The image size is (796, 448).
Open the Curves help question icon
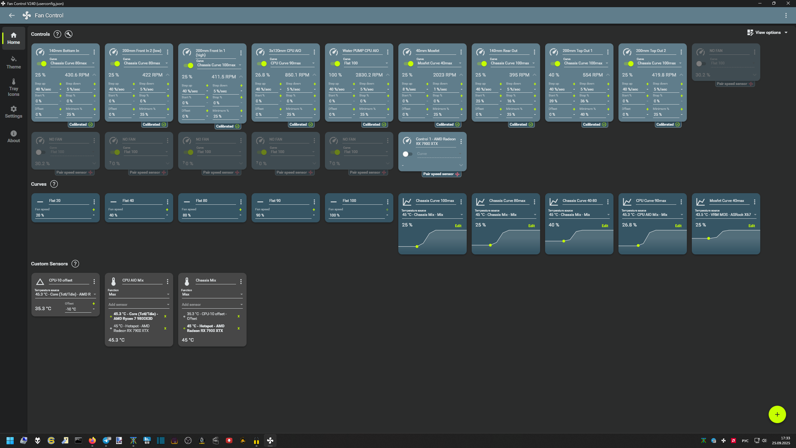pyautogui.click(x=54, y=184)
